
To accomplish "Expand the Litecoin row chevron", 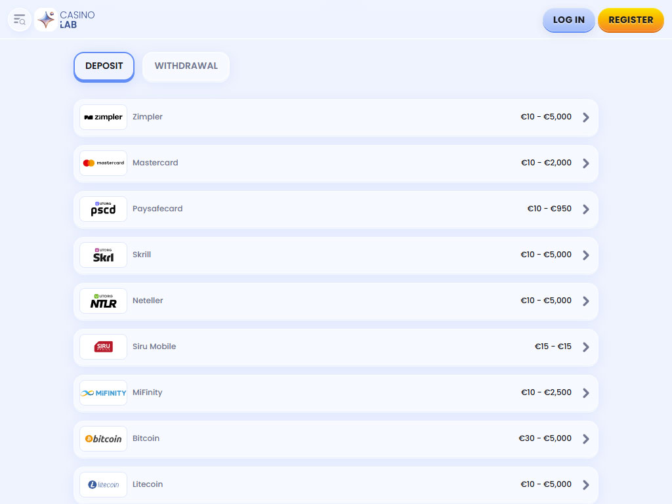I will coord(586,485).
